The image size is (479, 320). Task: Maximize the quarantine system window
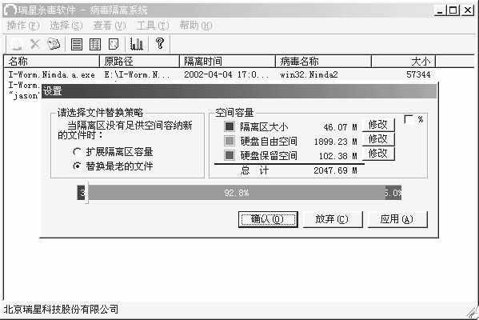click(x=453, y=10)
